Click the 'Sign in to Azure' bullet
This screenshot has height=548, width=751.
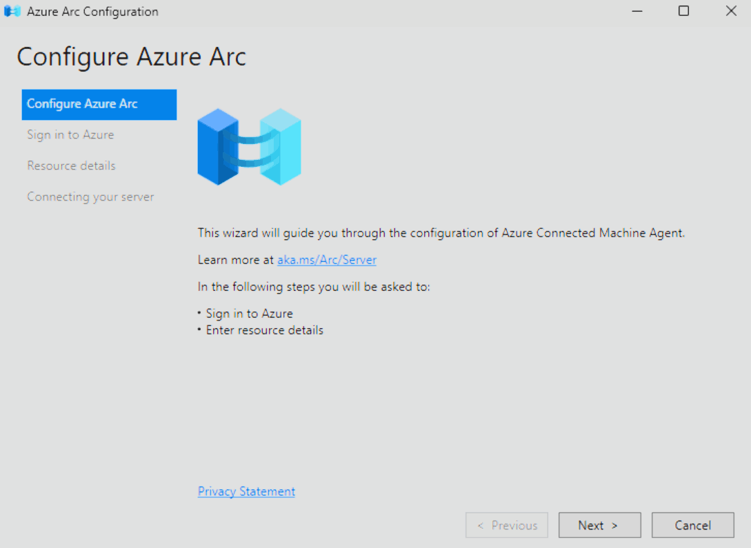pos(249,314)
